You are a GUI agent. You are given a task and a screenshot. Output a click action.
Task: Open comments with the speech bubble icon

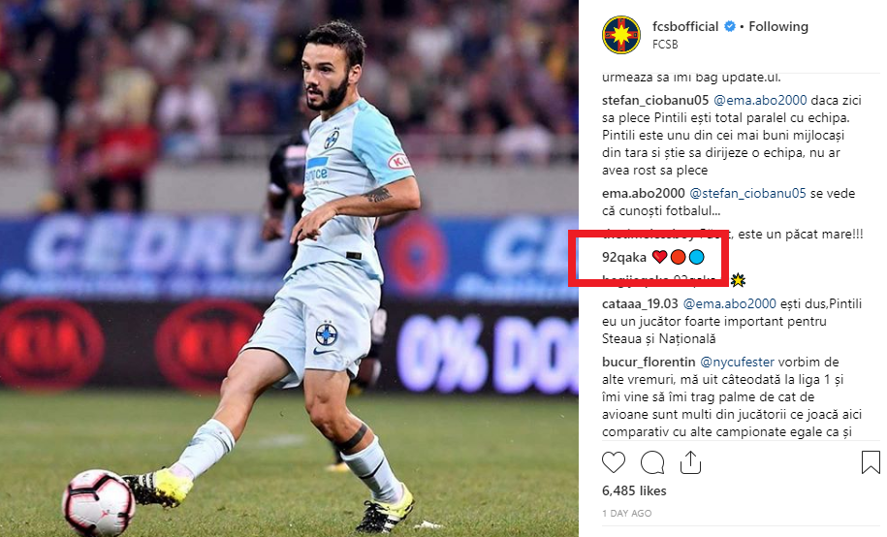click(x=652, y=462)
